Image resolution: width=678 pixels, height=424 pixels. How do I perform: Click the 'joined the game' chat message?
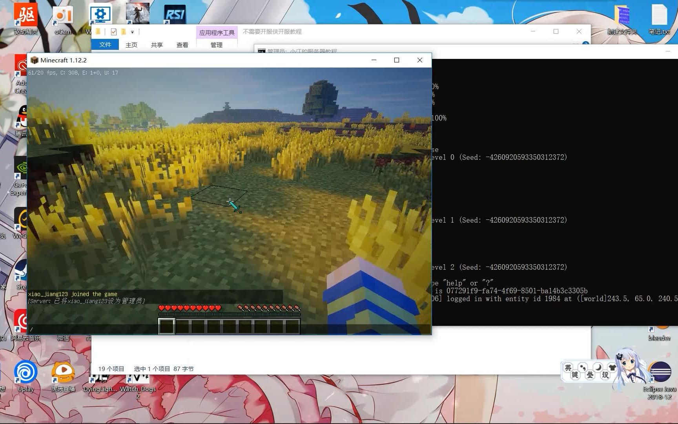pos(73,294)
